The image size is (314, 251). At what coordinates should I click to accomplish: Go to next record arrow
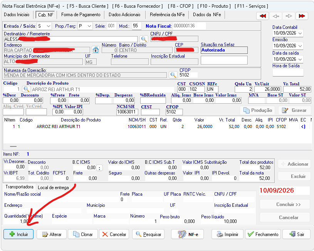tap(289, 16)
